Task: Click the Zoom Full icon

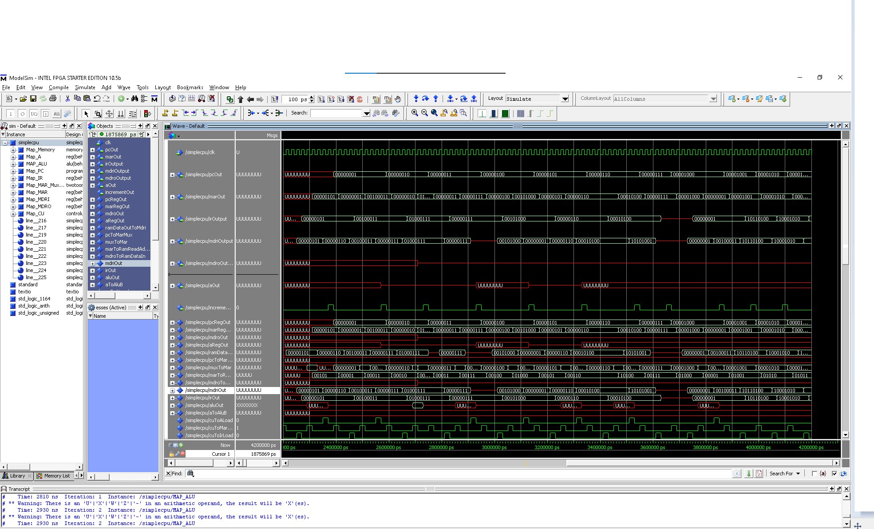Action: (x=434, y=113)
